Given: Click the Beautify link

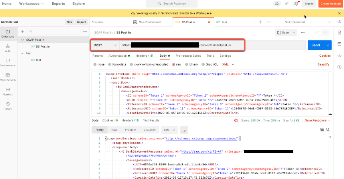Looking at the screenshot, I should 323,64.
